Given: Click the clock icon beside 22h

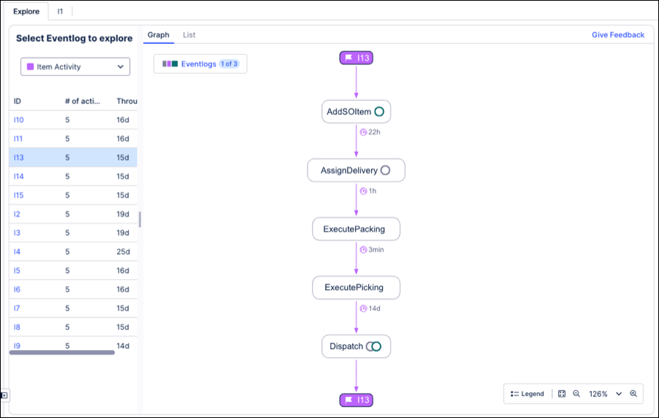Looking at the screenshot, I should point(363,132).
